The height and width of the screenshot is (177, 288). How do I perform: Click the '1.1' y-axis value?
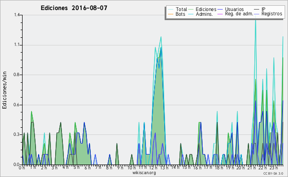17,45
